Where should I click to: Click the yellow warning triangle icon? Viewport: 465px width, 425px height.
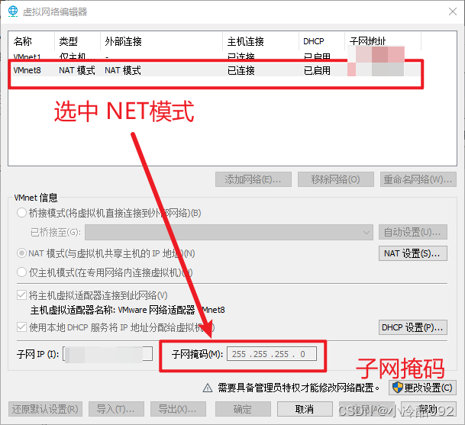click(x=206, y=388)
